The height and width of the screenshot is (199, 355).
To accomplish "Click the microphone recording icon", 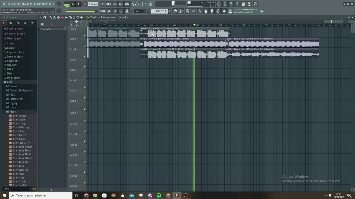I will tap(231, 4).
